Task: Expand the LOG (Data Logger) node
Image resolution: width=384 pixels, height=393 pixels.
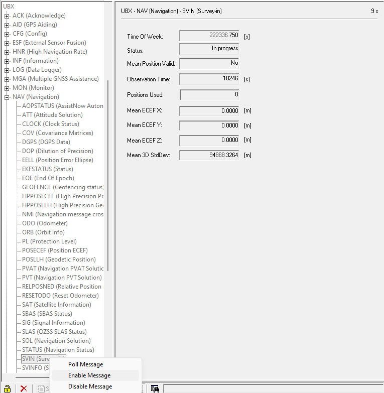Action: click(x=7, y=70)
